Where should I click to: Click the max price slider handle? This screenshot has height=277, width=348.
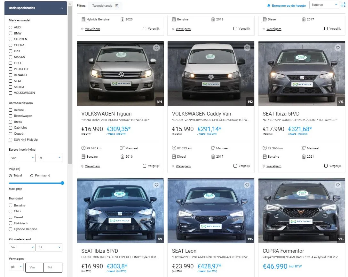click(62, 183)
